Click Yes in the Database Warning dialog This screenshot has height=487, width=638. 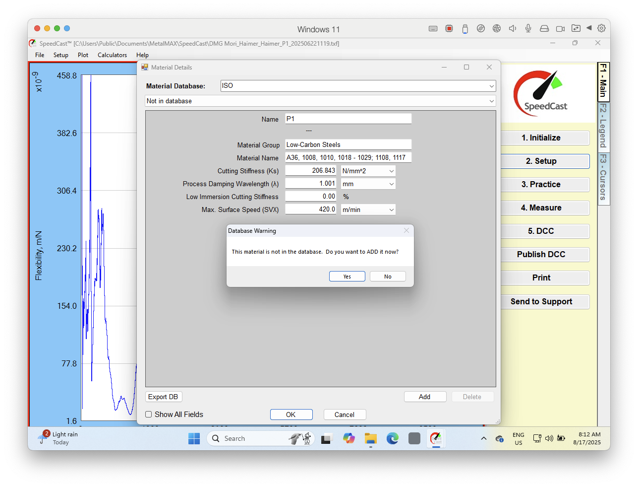pyautogui.click(x=347, y=277)
